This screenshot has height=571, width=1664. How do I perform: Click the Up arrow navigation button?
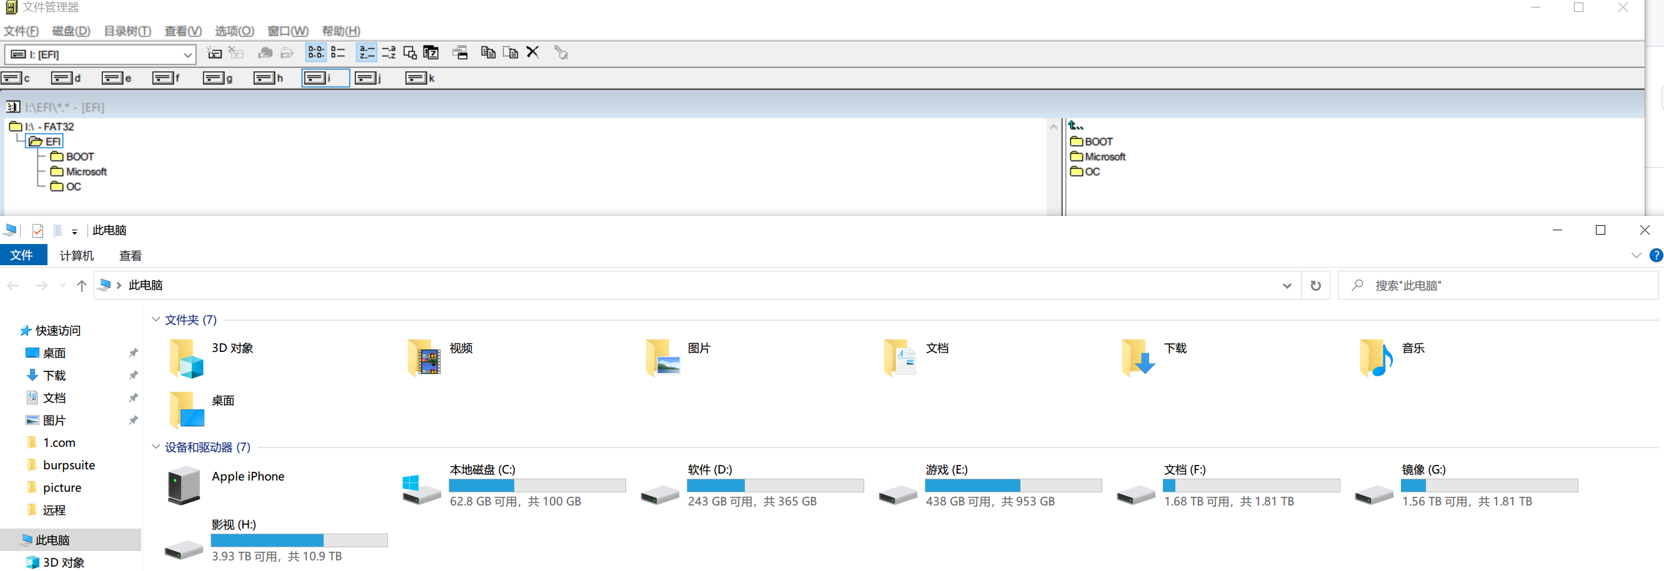tap(81, 286)
